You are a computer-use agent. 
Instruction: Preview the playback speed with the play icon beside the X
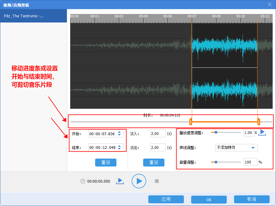click(262, 132)
